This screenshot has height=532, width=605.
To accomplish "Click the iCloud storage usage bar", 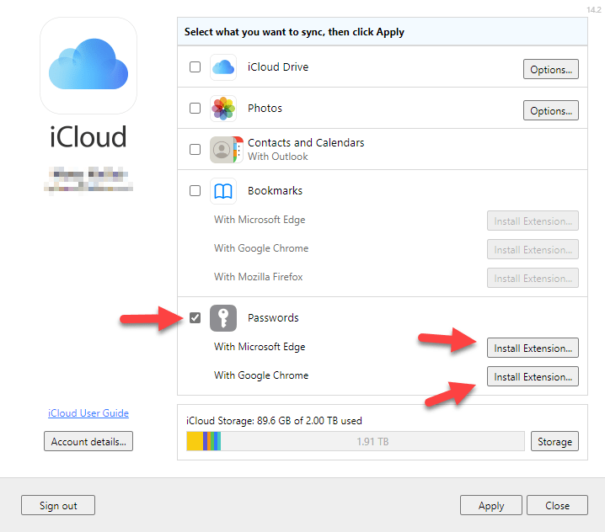I will (x=356, y=441).
